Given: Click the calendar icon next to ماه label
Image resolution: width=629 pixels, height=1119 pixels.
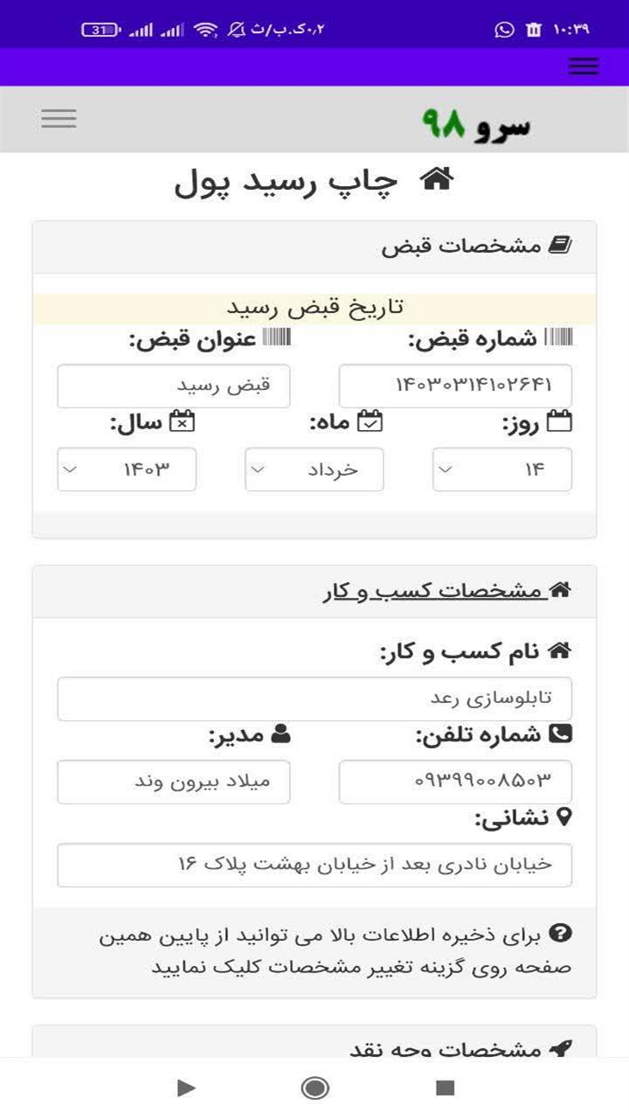Looking at the screenshot, I should point(370,420).
